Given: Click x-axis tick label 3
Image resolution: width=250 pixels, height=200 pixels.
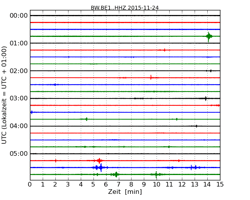Looking at the screenshot, I should pyautogui.click(x=68, y=185).
